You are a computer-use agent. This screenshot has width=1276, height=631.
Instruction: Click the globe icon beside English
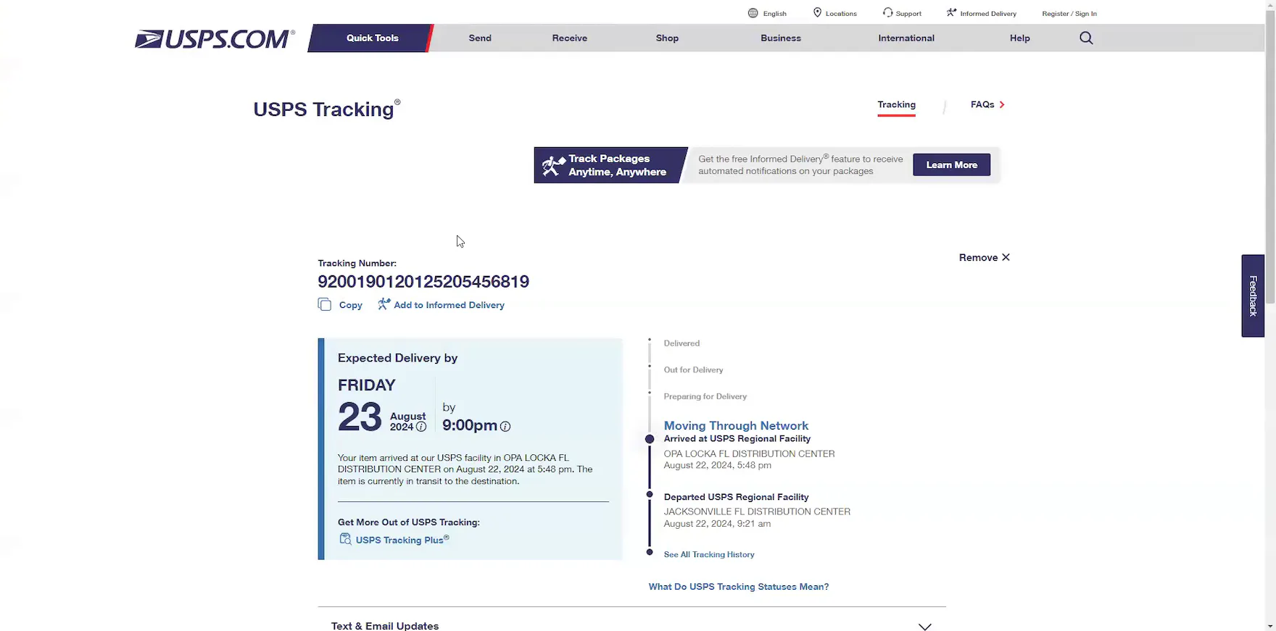[x=753, y=13]
